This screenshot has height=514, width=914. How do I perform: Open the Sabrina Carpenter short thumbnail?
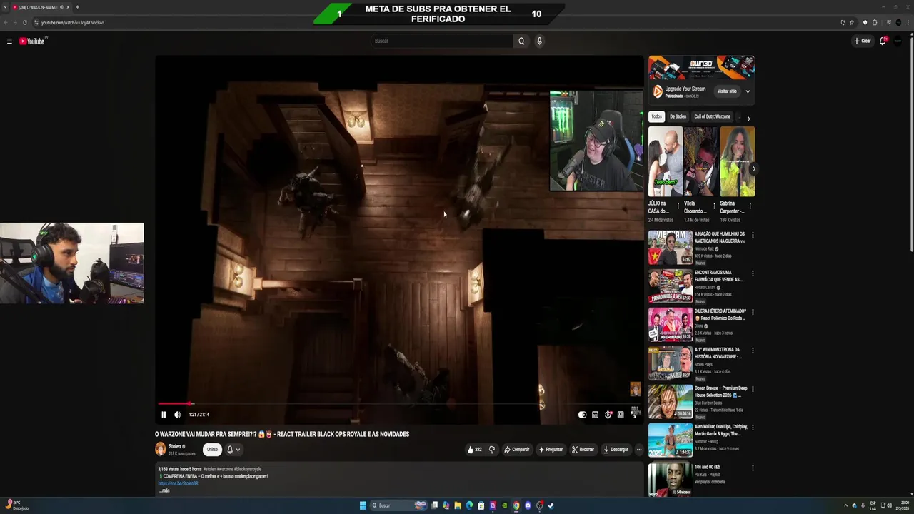pos(737,161)
